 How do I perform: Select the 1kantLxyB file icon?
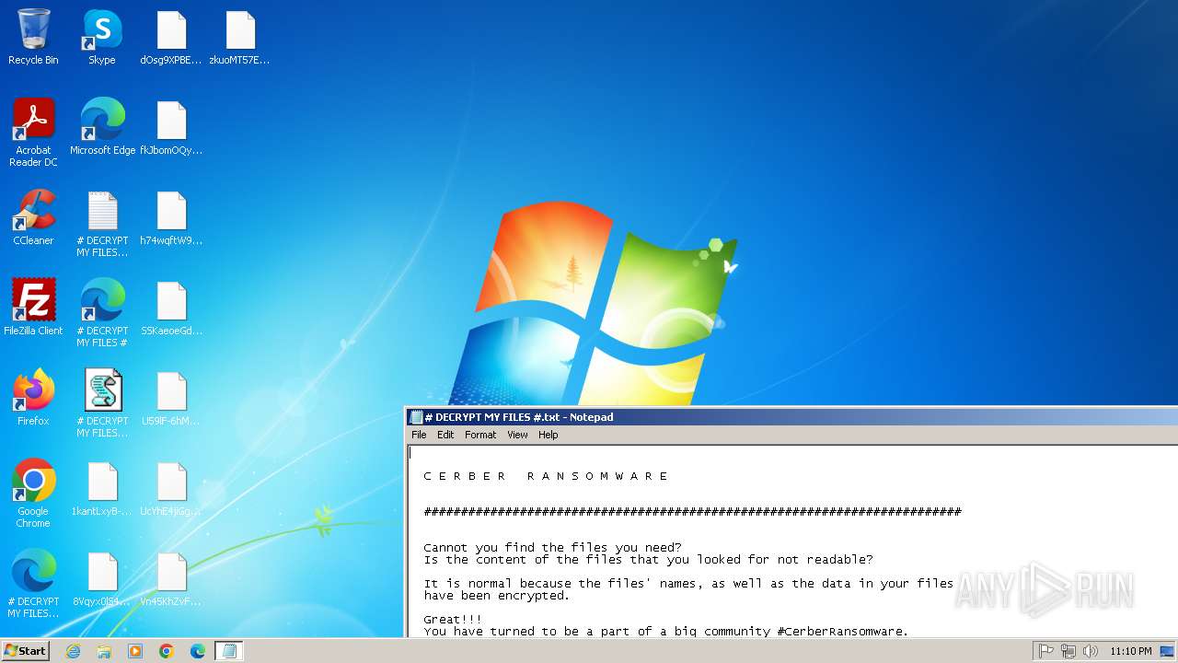click(x=102, y=488)
